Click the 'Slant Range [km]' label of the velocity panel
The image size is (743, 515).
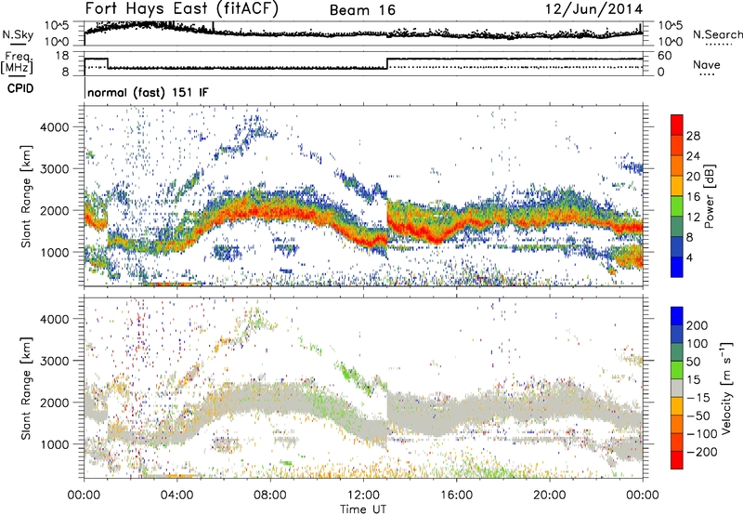pos(26,388)
